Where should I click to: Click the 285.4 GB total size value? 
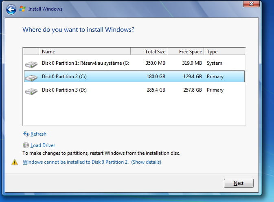pos(156,90)
